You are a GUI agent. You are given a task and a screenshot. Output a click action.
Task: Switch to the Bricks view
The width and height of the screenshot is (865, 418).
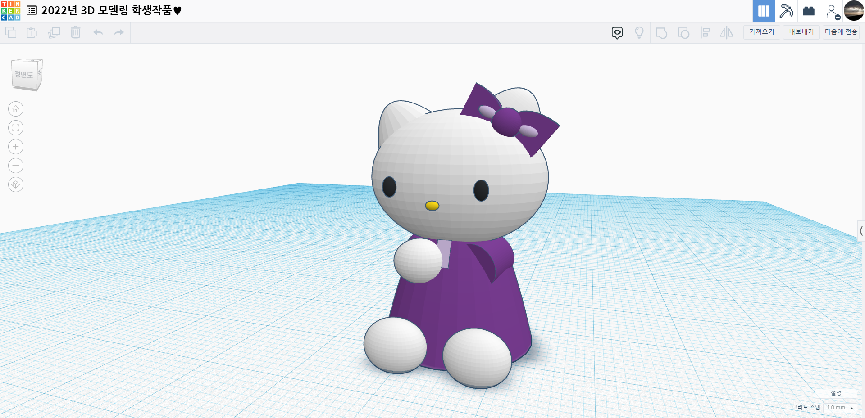[x=809, y=11]
